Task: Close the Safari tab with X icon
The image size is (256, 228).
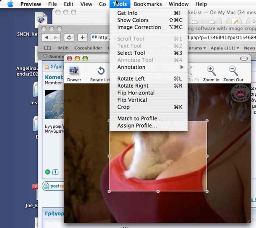Action: [45, 56]
